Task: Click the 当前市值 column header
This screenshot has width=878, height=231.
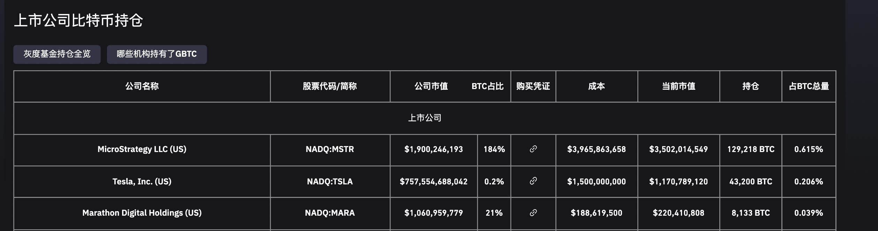Action: [679, 86]
